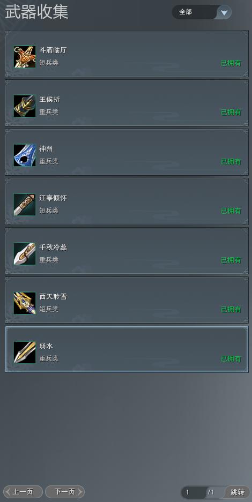Select the 千秋冷蕊 blade icon

tap(25, 254)
